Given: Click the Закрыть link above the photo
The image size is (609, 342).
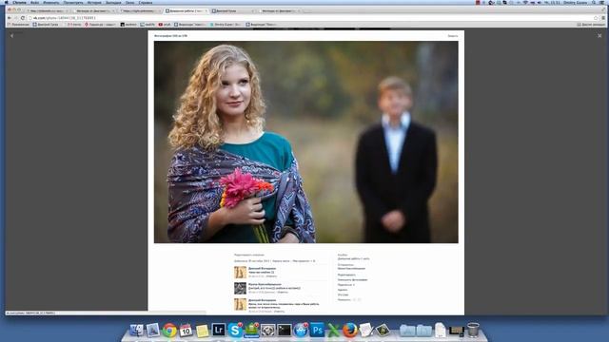Looking at the screenshot, I should click(453, 36).
